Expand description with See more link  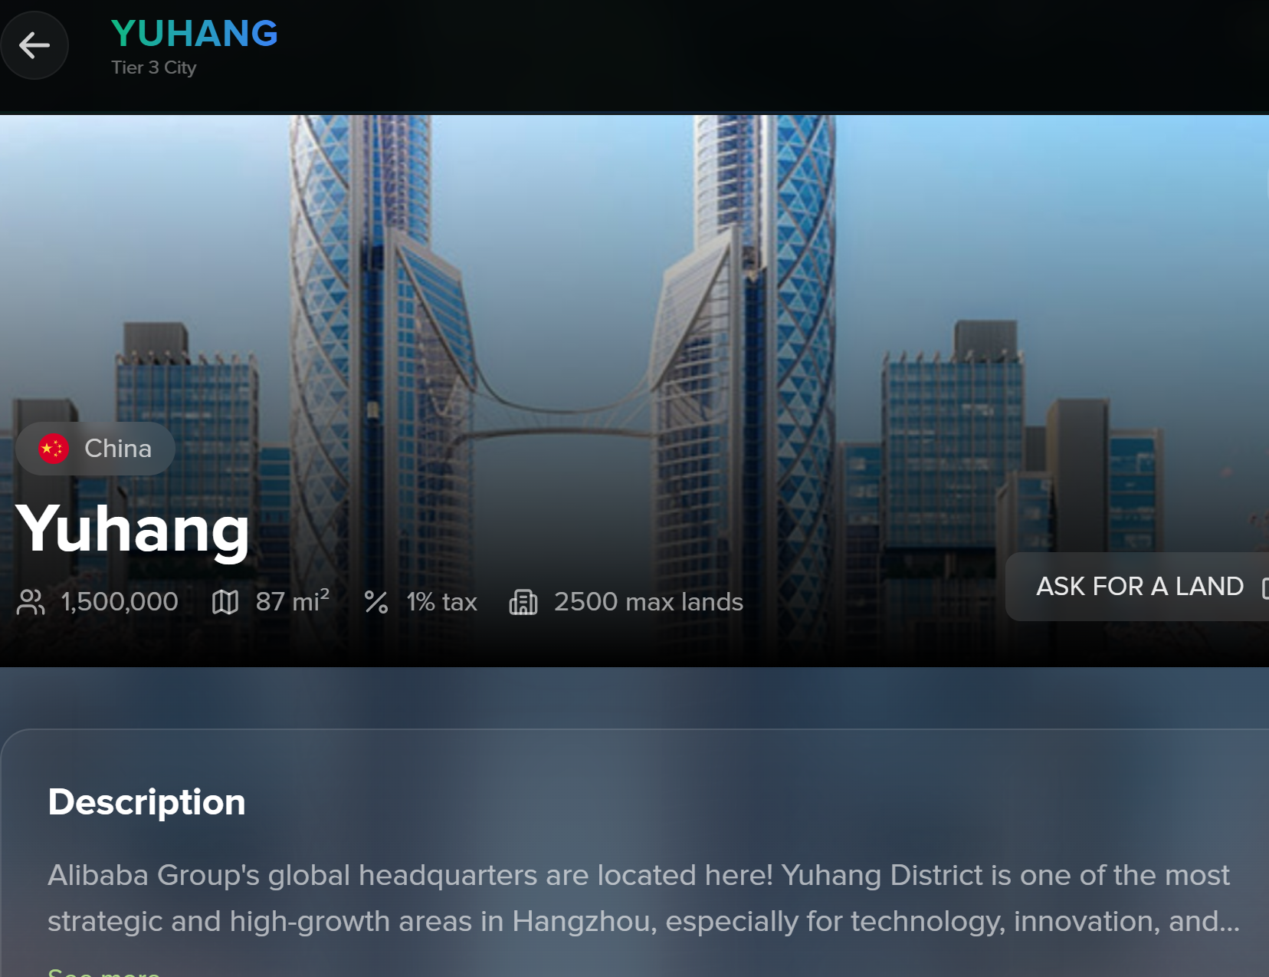pos(103,972)
